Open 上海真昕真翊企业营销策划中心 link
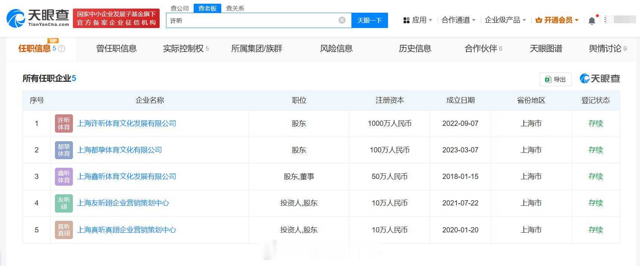The image size is (640, 266). 127,230
